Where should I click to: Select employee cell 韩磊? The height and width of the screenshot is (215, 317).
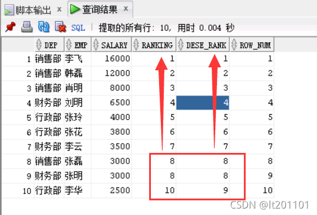point(78,73)
